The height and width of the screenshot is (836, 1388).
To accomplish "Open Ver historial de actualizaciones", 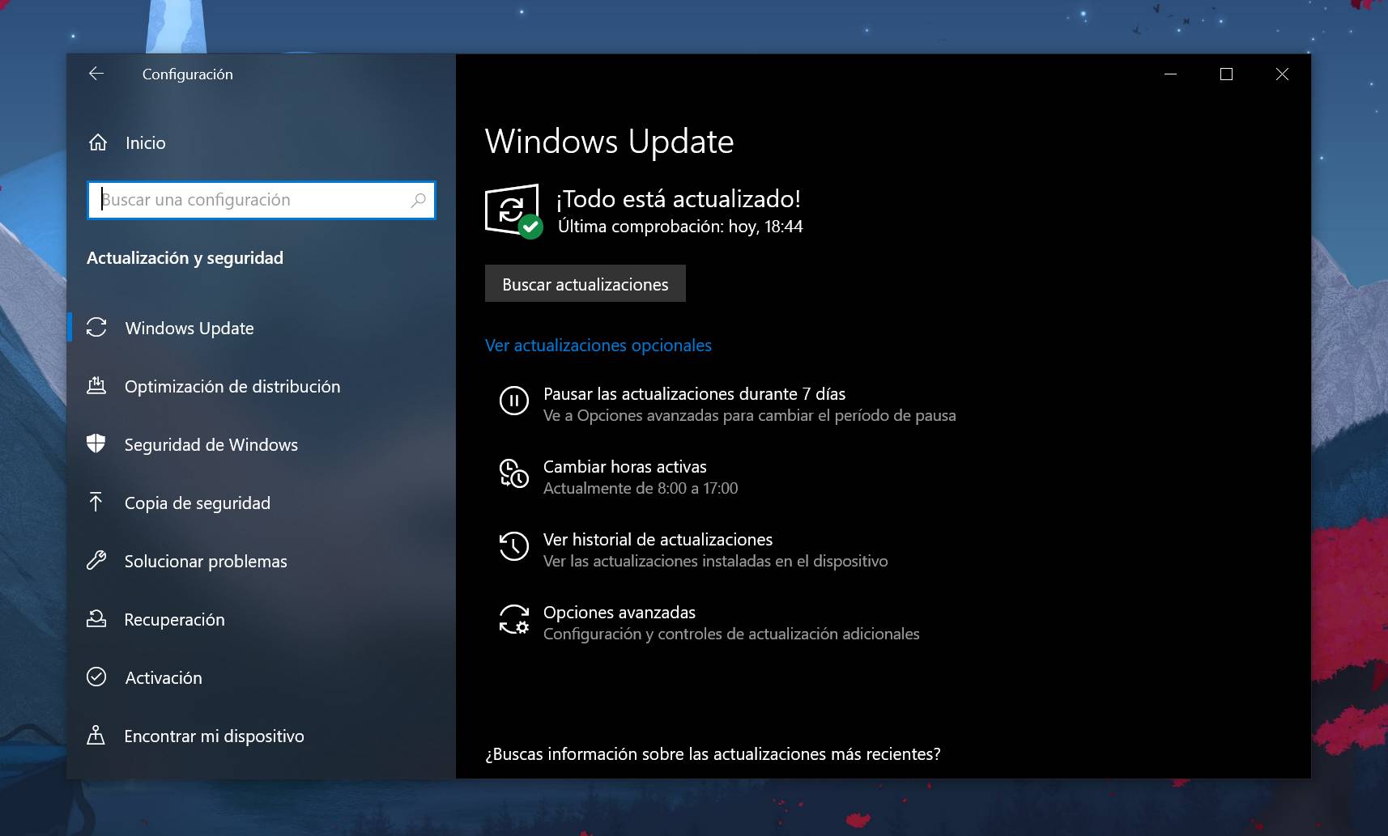I will click(658, 540).
